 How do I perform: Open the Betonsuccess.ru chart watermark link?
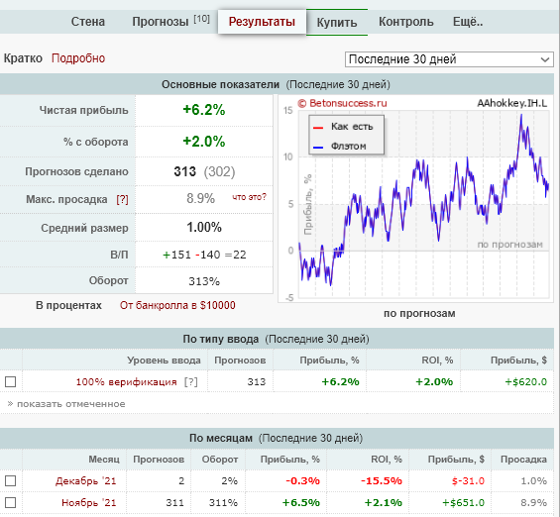(x=342, y=103)
